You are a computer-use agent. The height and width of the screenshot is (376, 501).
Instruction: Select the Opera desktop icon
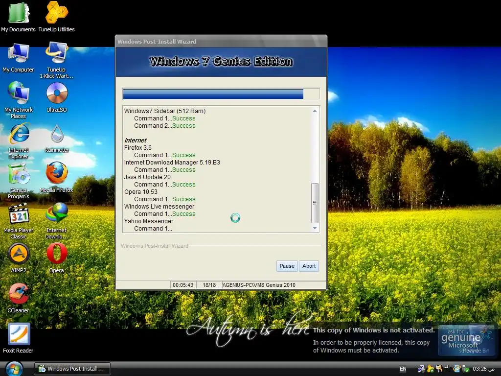point(57,258)
